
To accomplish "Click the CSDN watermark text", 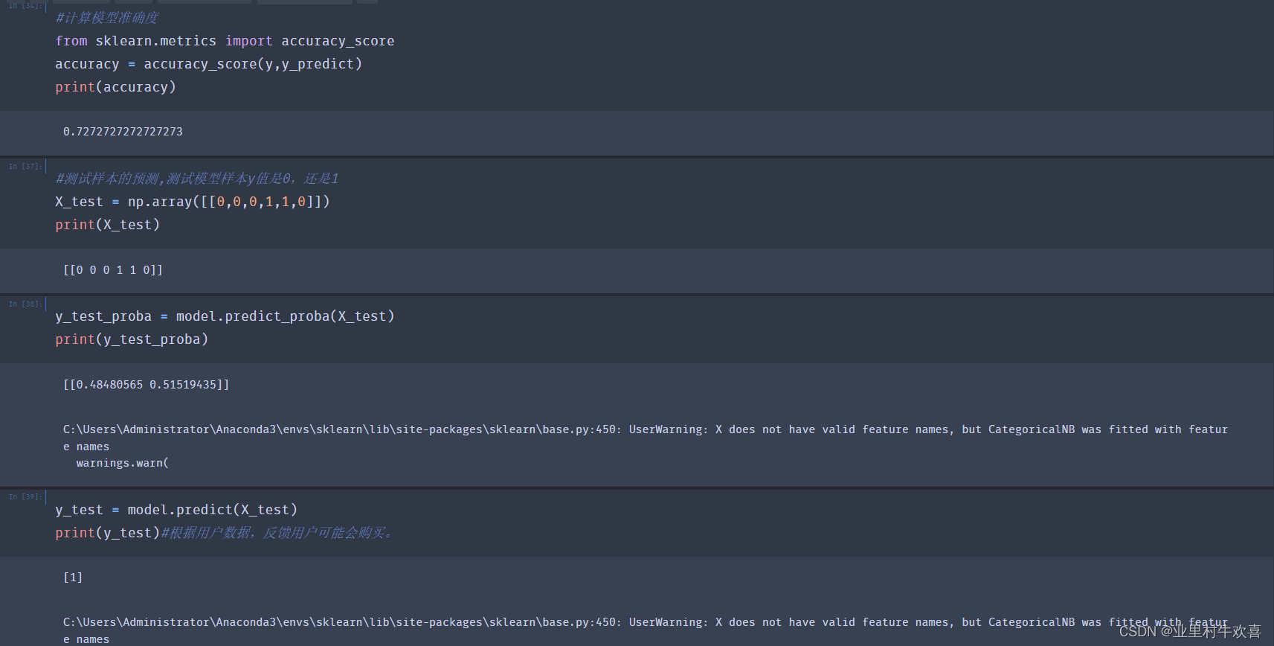I will tap(1190, 631).
